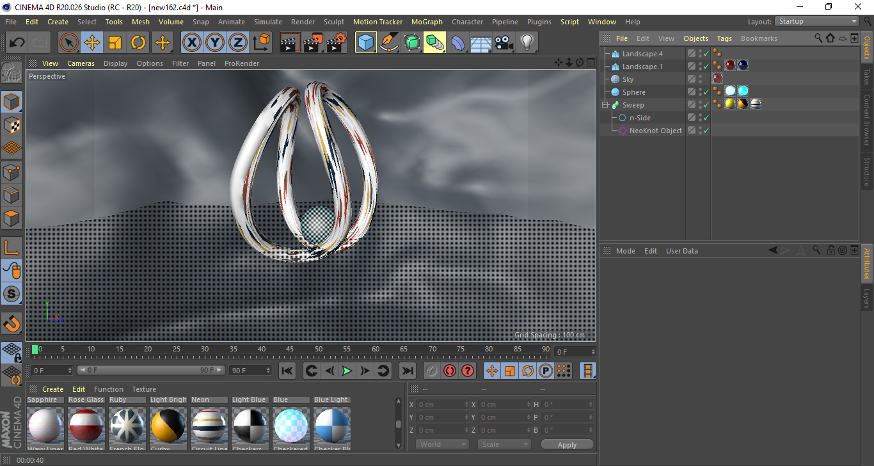Click cyan material tag on Sphere
The image size is (874, 466).
(743, 91)
